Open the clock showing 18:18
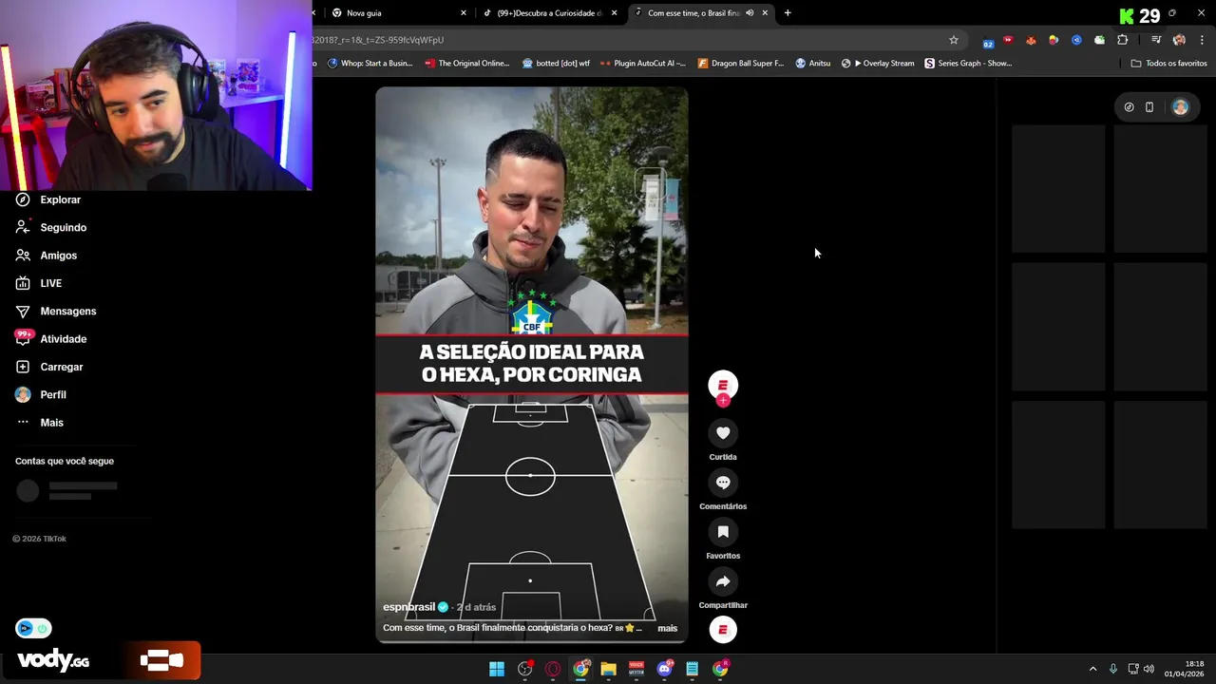Image resolution: width=1216 pixels, height=684 pixels. 1185,669
